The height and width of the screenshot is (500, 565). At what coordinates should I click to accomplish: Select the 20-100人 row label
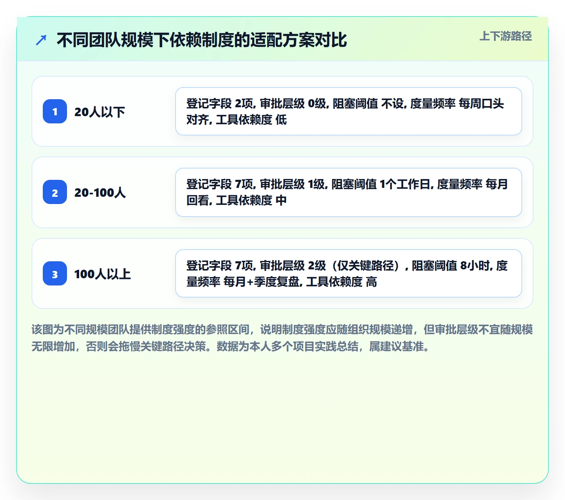coord(100,192)
